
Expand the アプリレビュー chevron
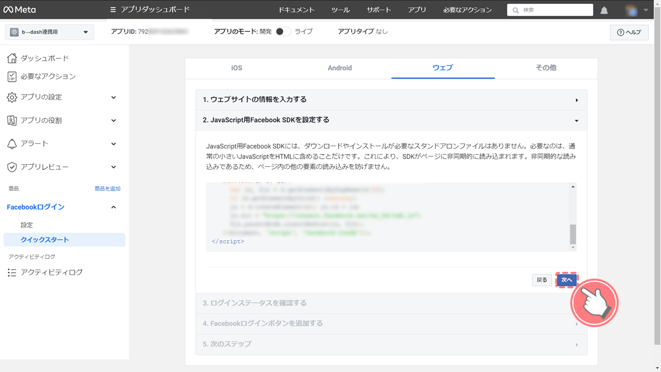[x=114, y=167]
